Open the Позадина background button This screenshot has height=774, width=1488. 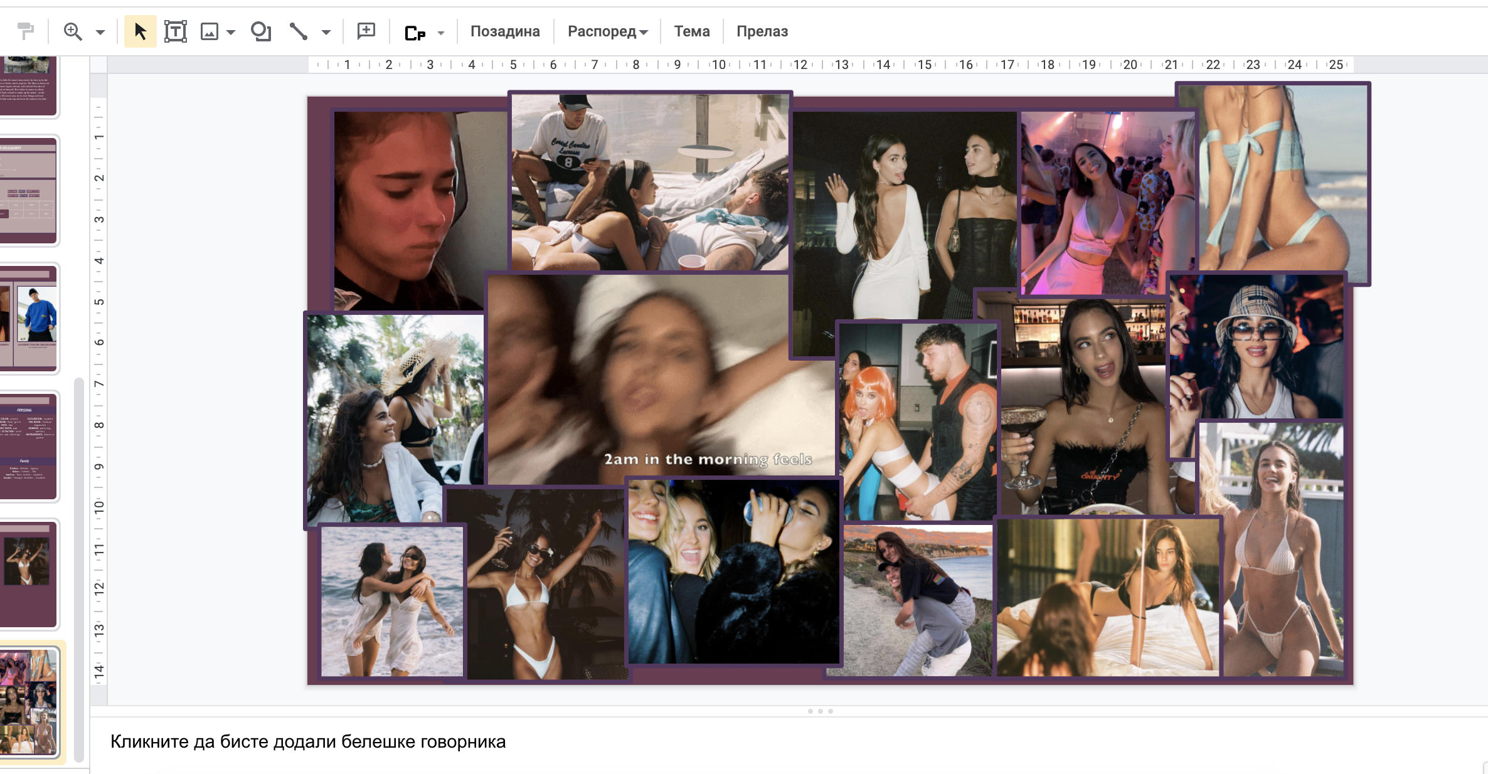[x=505, y=31]
